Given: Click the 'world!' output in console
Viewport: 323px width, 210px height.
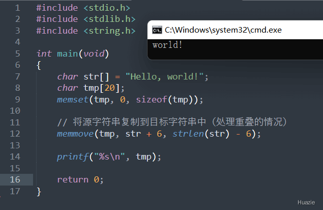Looking at the screenshot, I should (x=167, y=45).
